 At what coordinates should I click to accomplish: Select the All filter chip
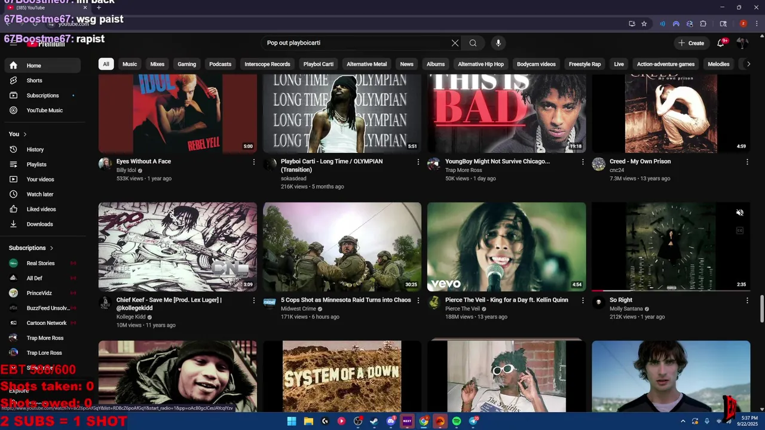(x=106, y=64)
